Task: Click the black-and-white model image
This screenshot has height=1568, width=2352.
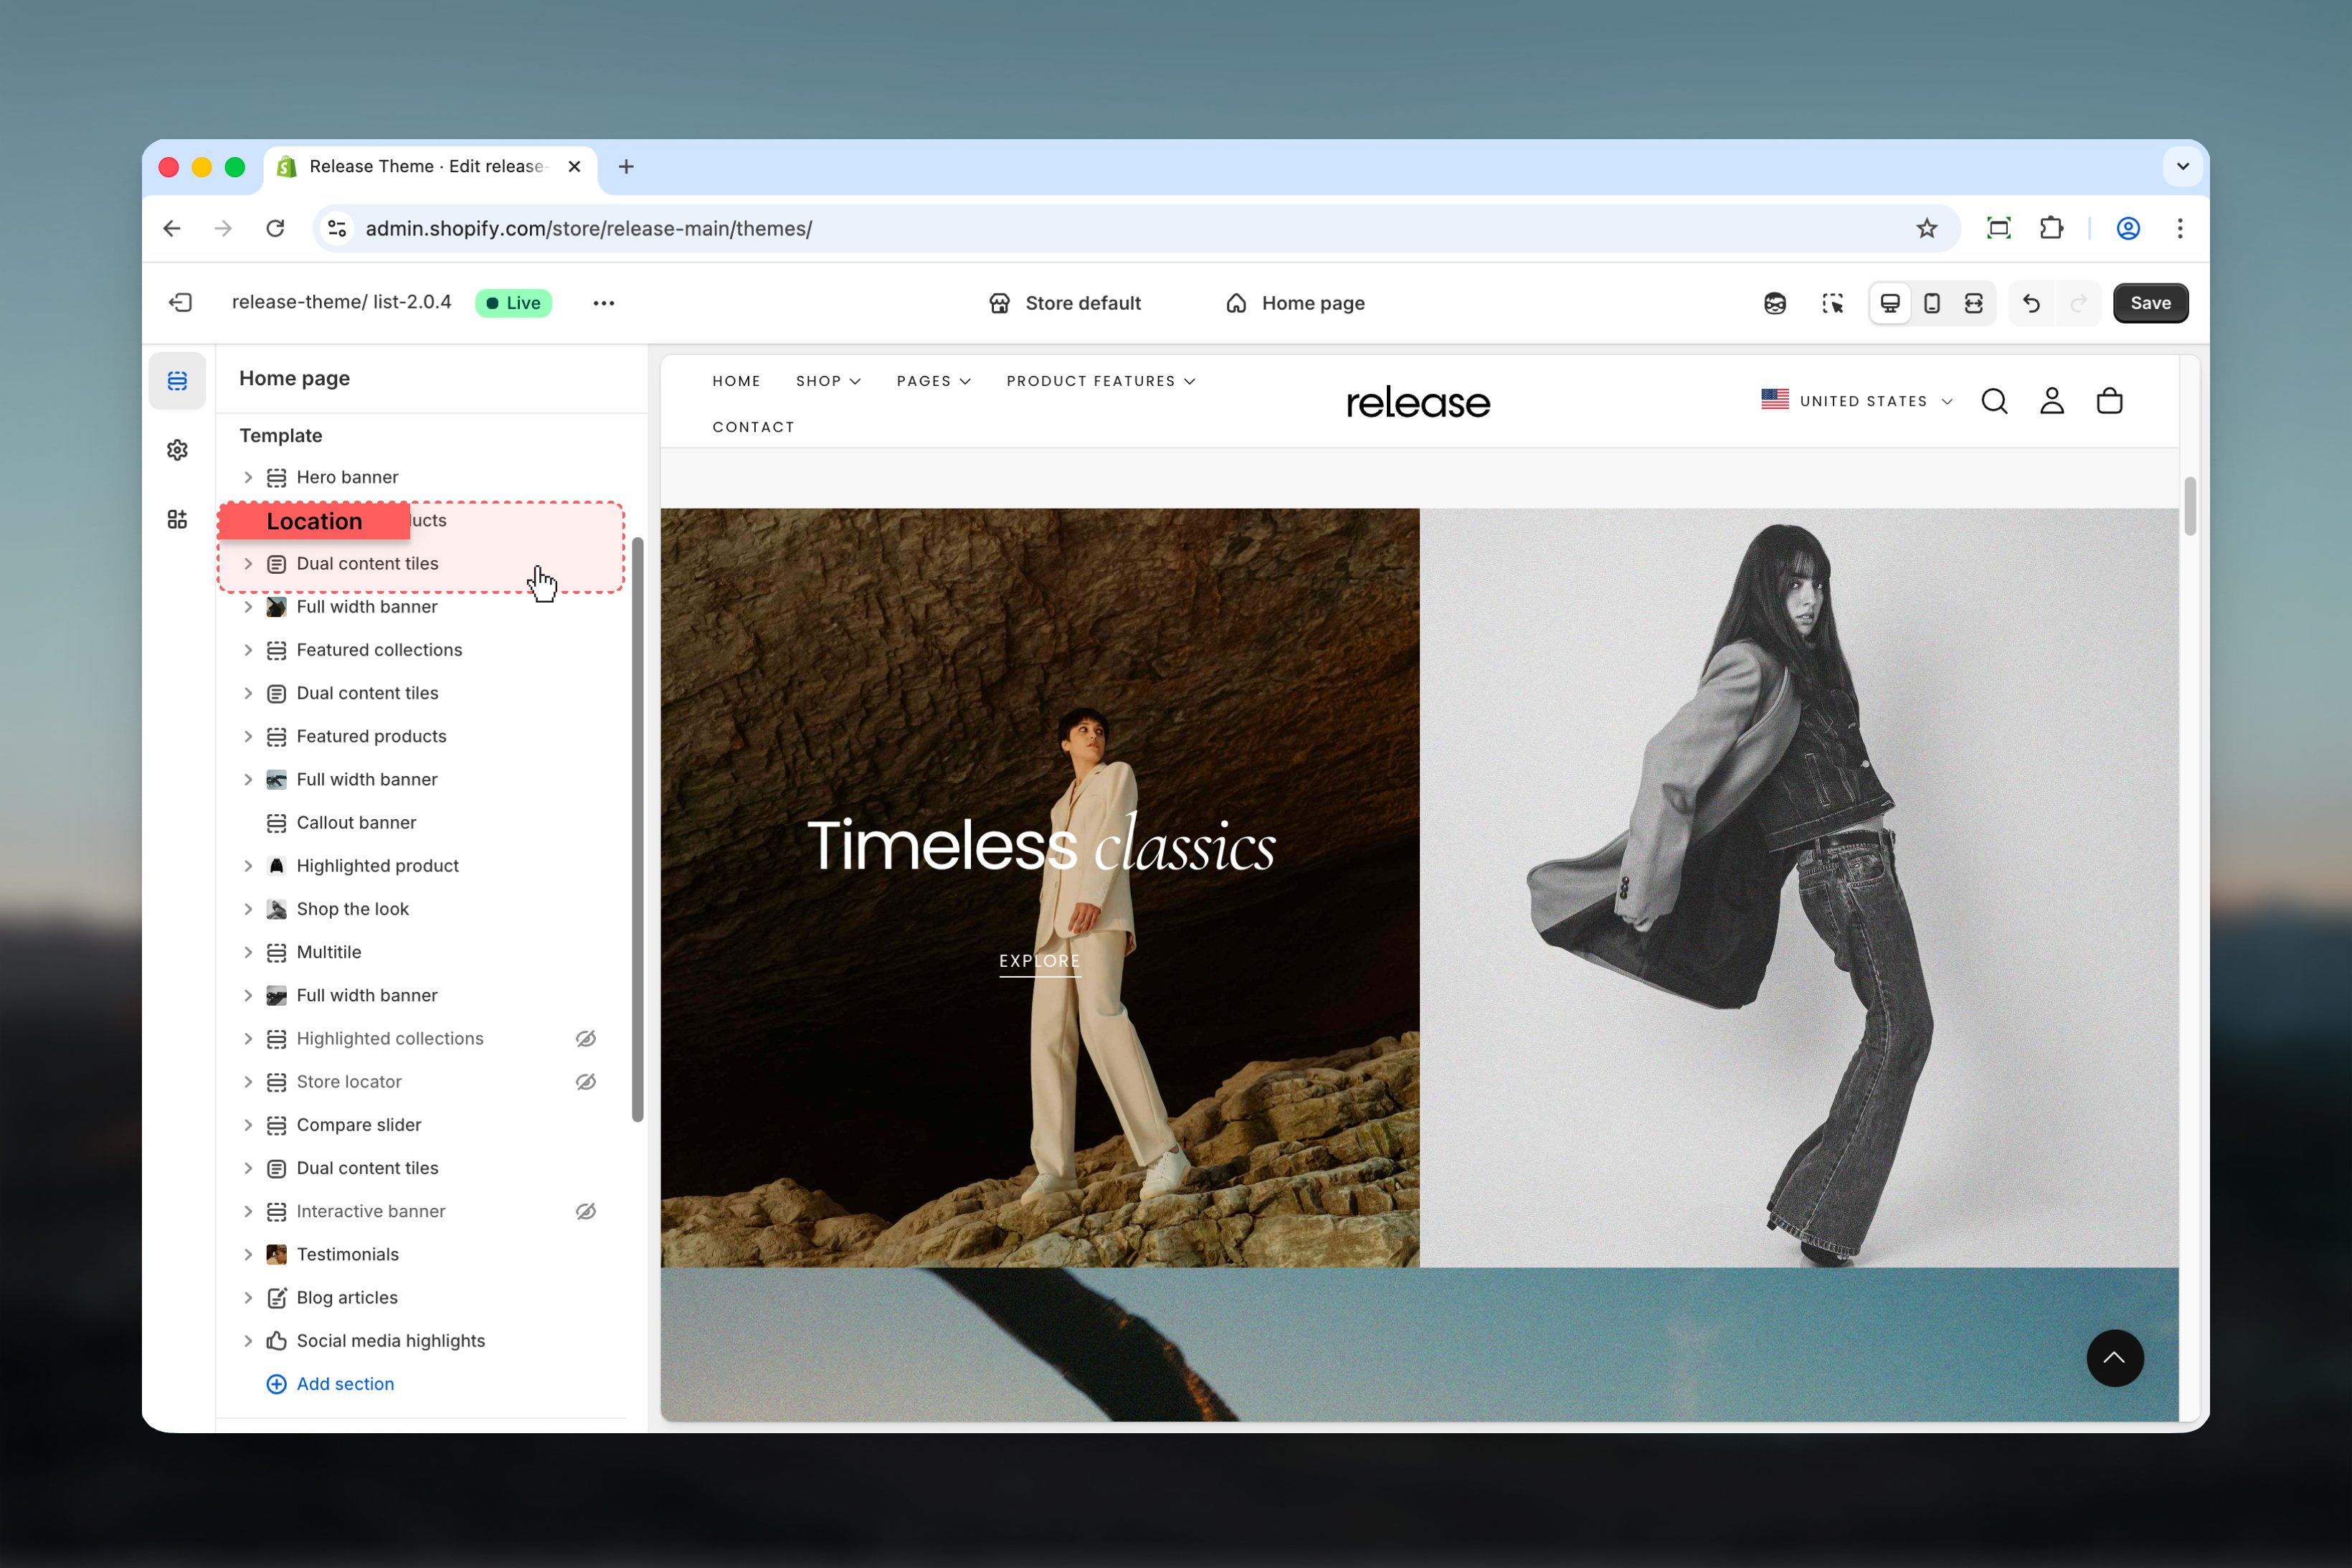Action: point(1798,887)
